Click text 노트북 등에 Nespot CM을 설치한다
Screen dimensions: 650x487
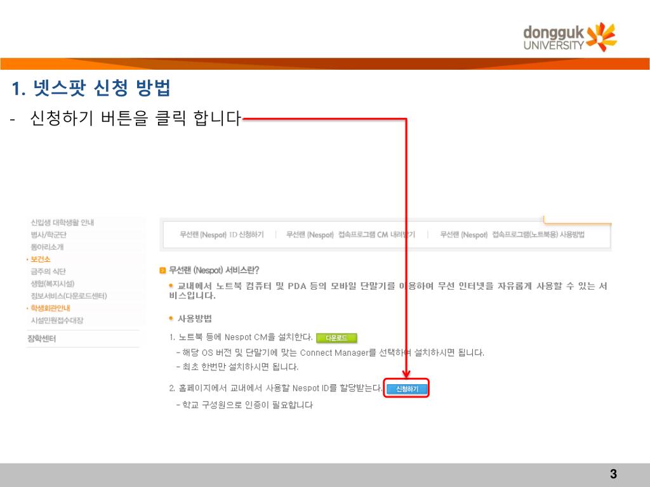246,337
